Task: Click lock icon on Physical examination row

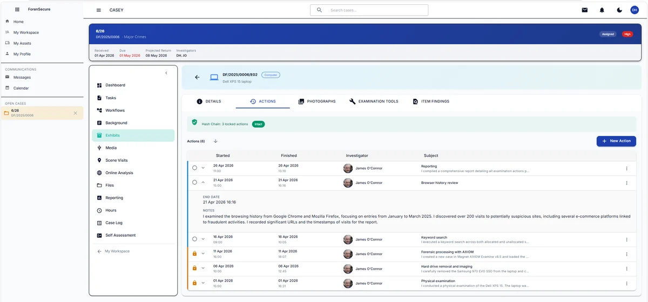Action: click(194, 283)
